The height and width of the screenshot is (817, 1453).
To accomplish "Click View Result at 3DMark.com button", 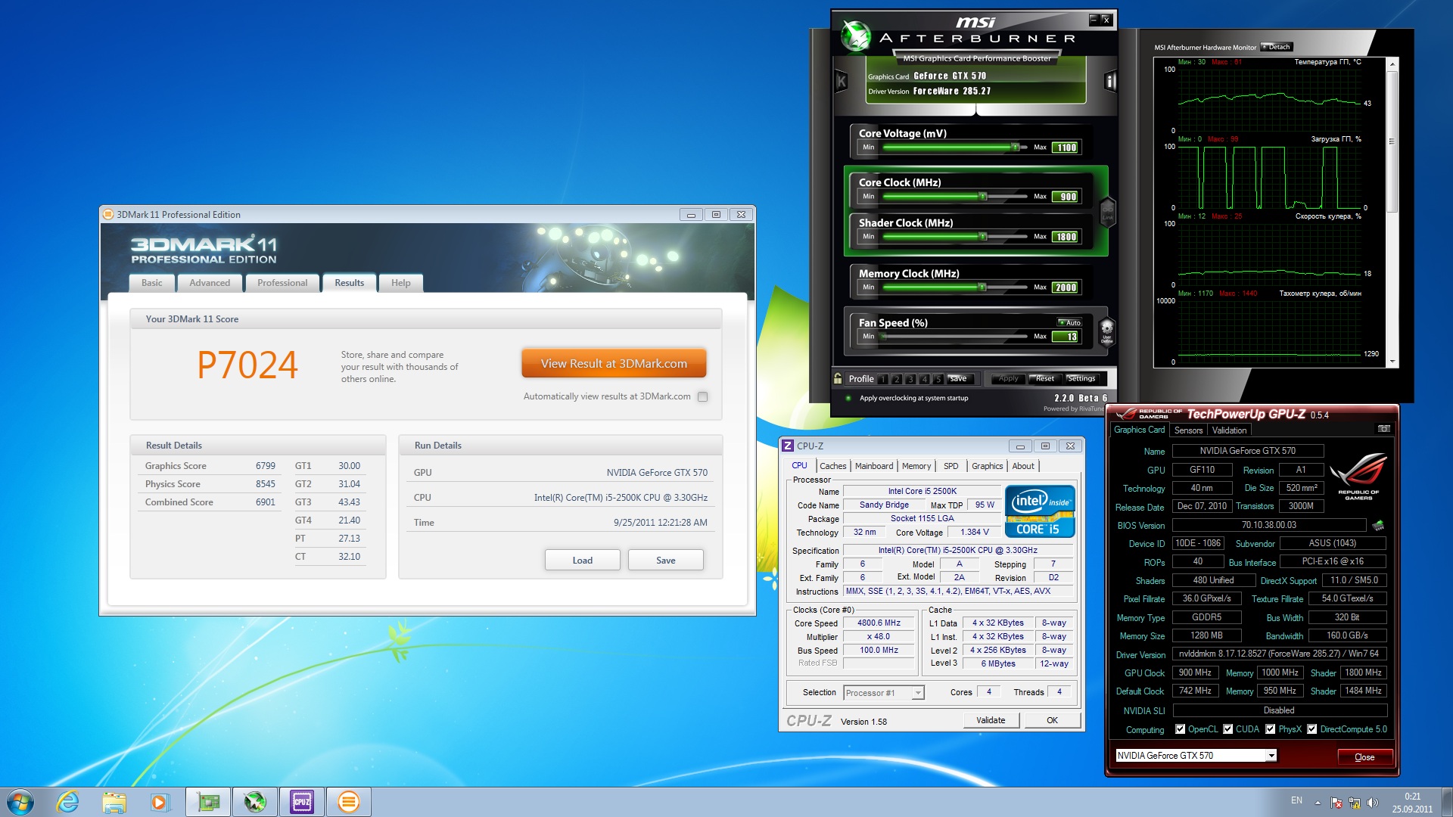I will (x=614, y=364).
